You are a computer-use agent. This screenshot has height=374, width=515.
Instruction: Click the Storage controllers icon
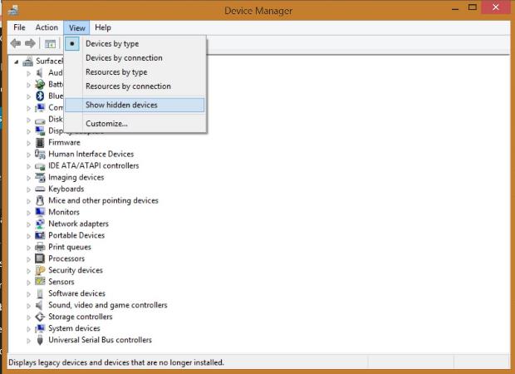pyautogui.click(x=40, y=317)
